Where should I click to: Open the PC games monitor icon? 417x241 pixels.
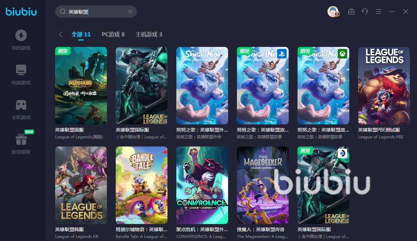point(21,70)
